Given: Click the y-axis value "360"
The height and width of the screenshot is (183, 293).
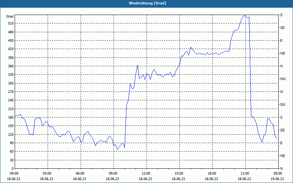Looking at the screenshot, I should click(x=11, y=66).
